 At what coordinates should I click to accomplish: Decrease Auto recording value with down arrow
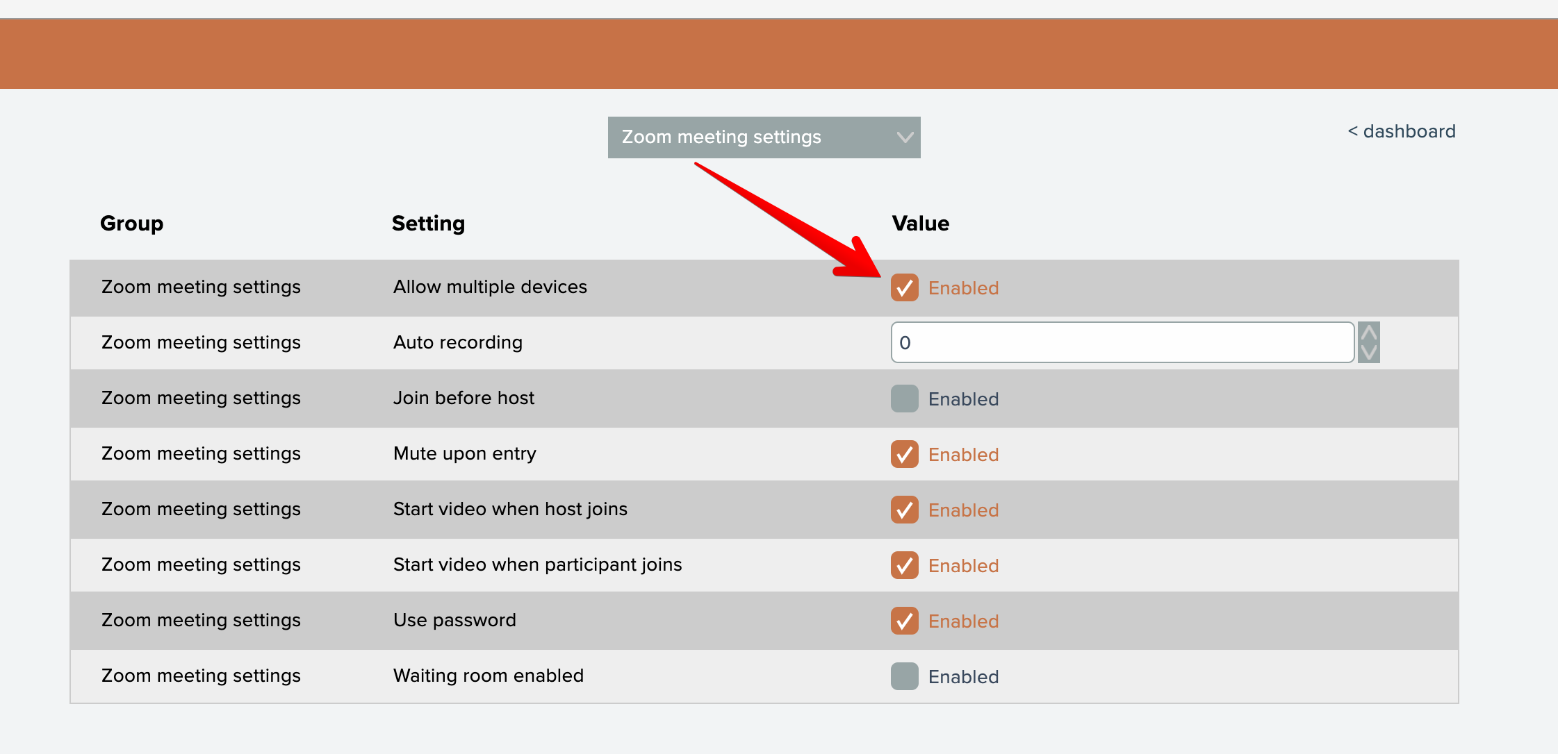coord(1368,352)
